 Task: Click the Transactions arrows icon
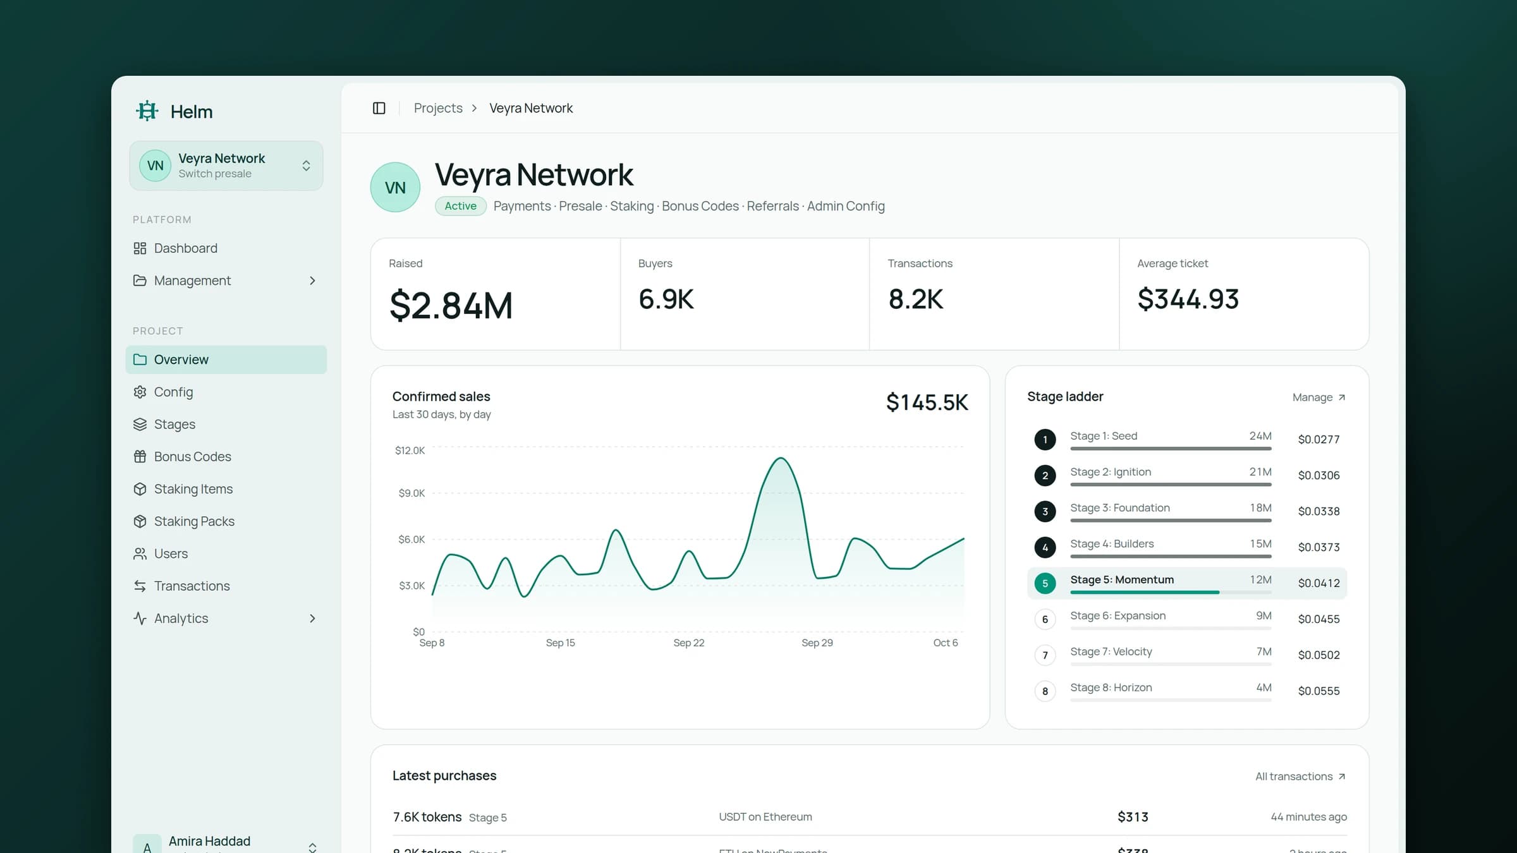[140, 586]
